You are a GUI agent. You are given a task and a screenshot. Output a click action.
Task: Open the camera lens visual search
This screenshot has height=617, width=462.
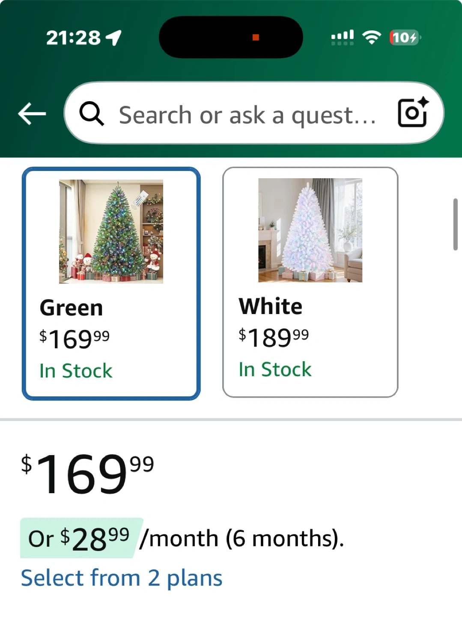click(413, 113)
